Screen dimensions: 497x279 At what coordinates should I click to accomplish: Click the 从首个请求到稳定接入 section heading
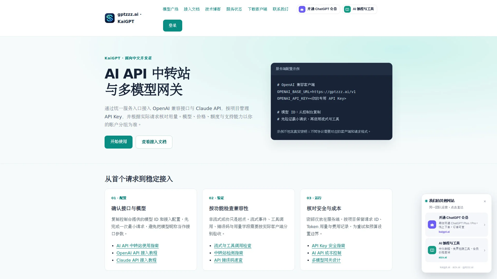click(139, 179)
